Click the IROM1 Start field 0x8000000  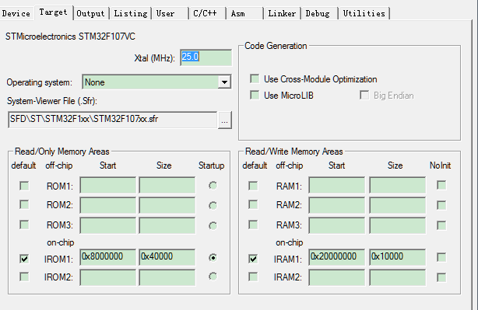click(x=108, y=257)
